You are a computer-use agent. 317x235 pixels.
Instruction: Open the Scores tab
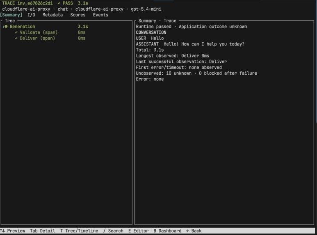(78, 15)
